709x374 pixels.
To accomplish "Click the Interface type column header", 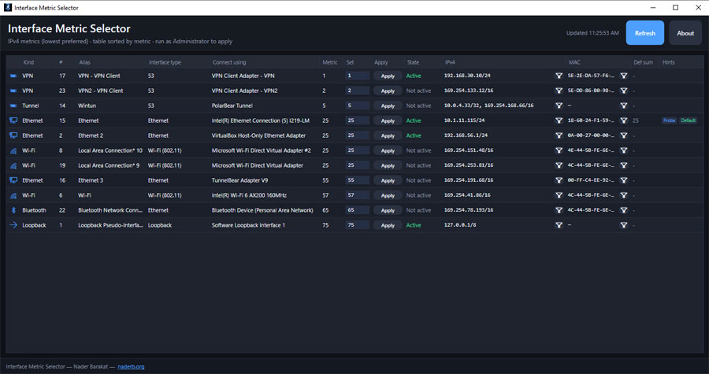I will 165,62.
